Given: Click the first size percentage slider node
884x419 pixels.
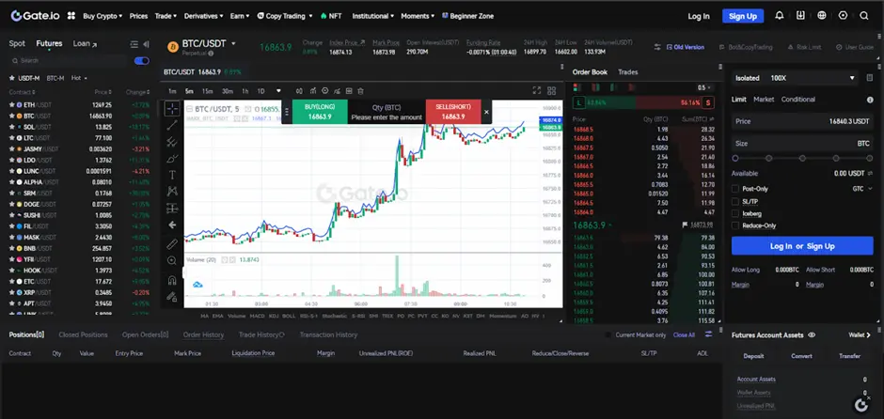Looking at the screenshot, I should point(735,158).
